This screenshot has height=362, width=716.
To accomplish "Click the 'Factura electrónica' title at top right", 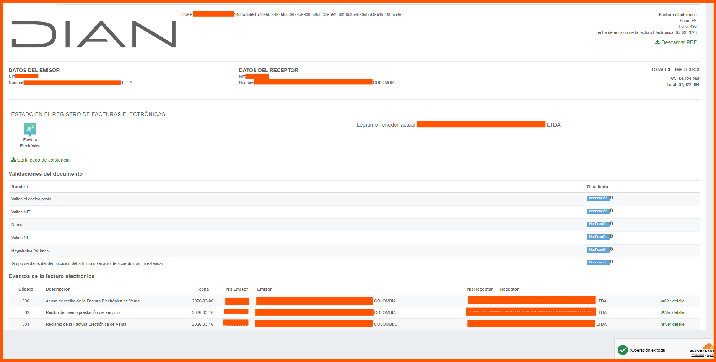I will pos(678,15).
